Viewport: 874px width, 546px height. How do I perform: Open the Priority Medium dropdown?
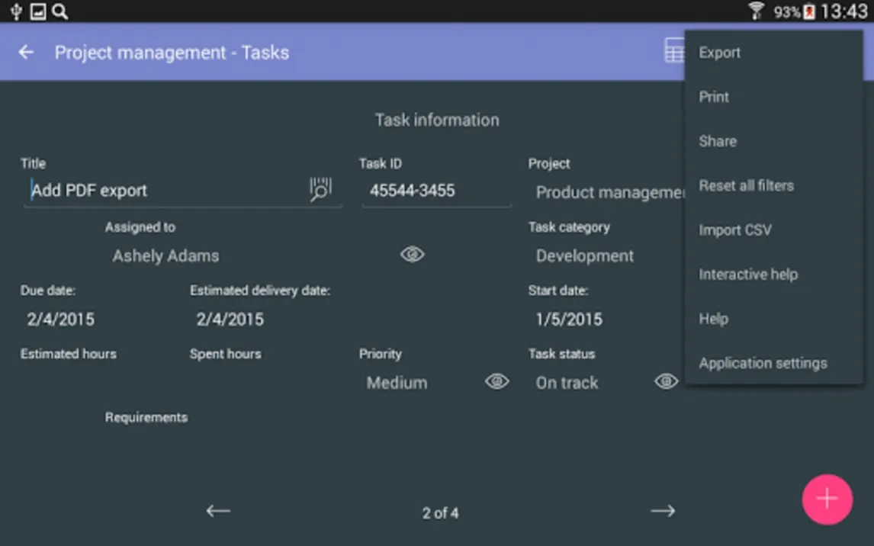click(x=397, y=383)
